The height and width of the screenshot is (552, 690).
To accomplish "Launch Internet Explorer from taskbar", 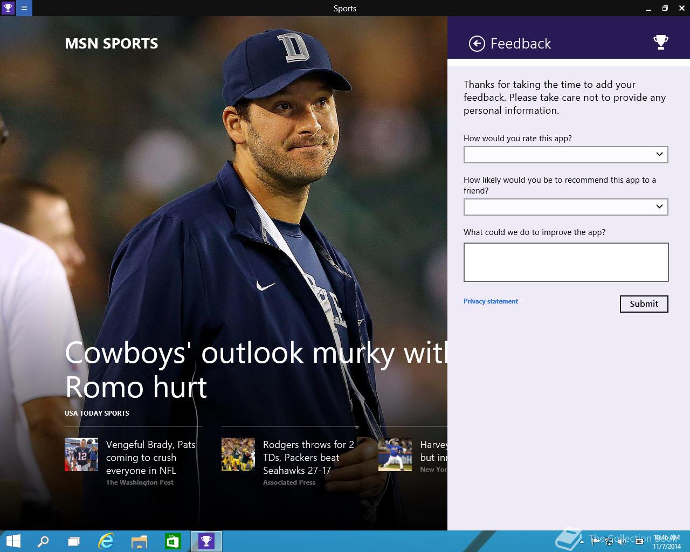I will coord(106,541).
